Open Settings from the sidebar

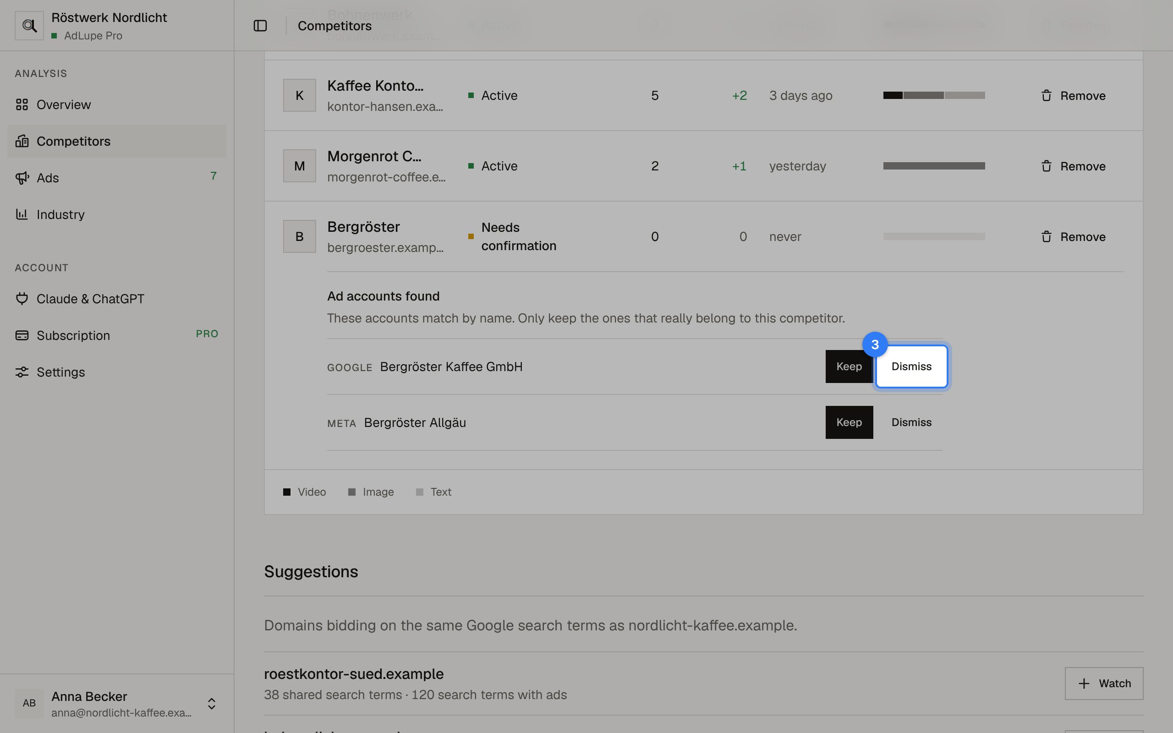tap(116, 372)
